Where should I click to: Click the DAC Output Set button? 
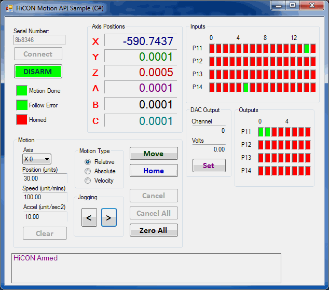tap(209, 166)
